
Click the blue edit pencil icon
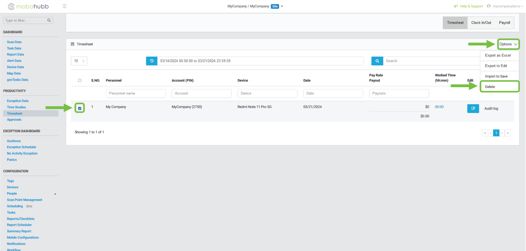[473, 109]
